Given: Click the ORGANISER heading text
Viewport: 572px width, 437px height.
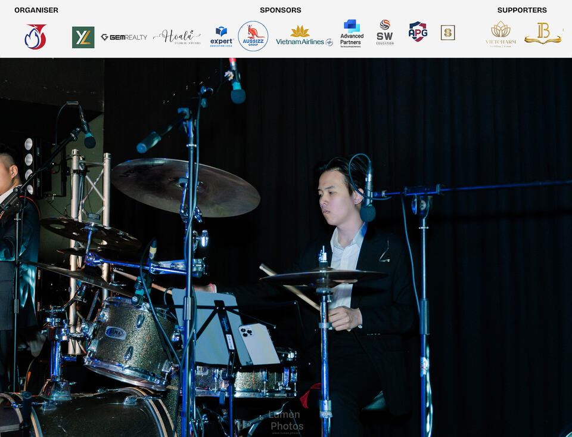Looking at the screenshot, I should [36, 10].
